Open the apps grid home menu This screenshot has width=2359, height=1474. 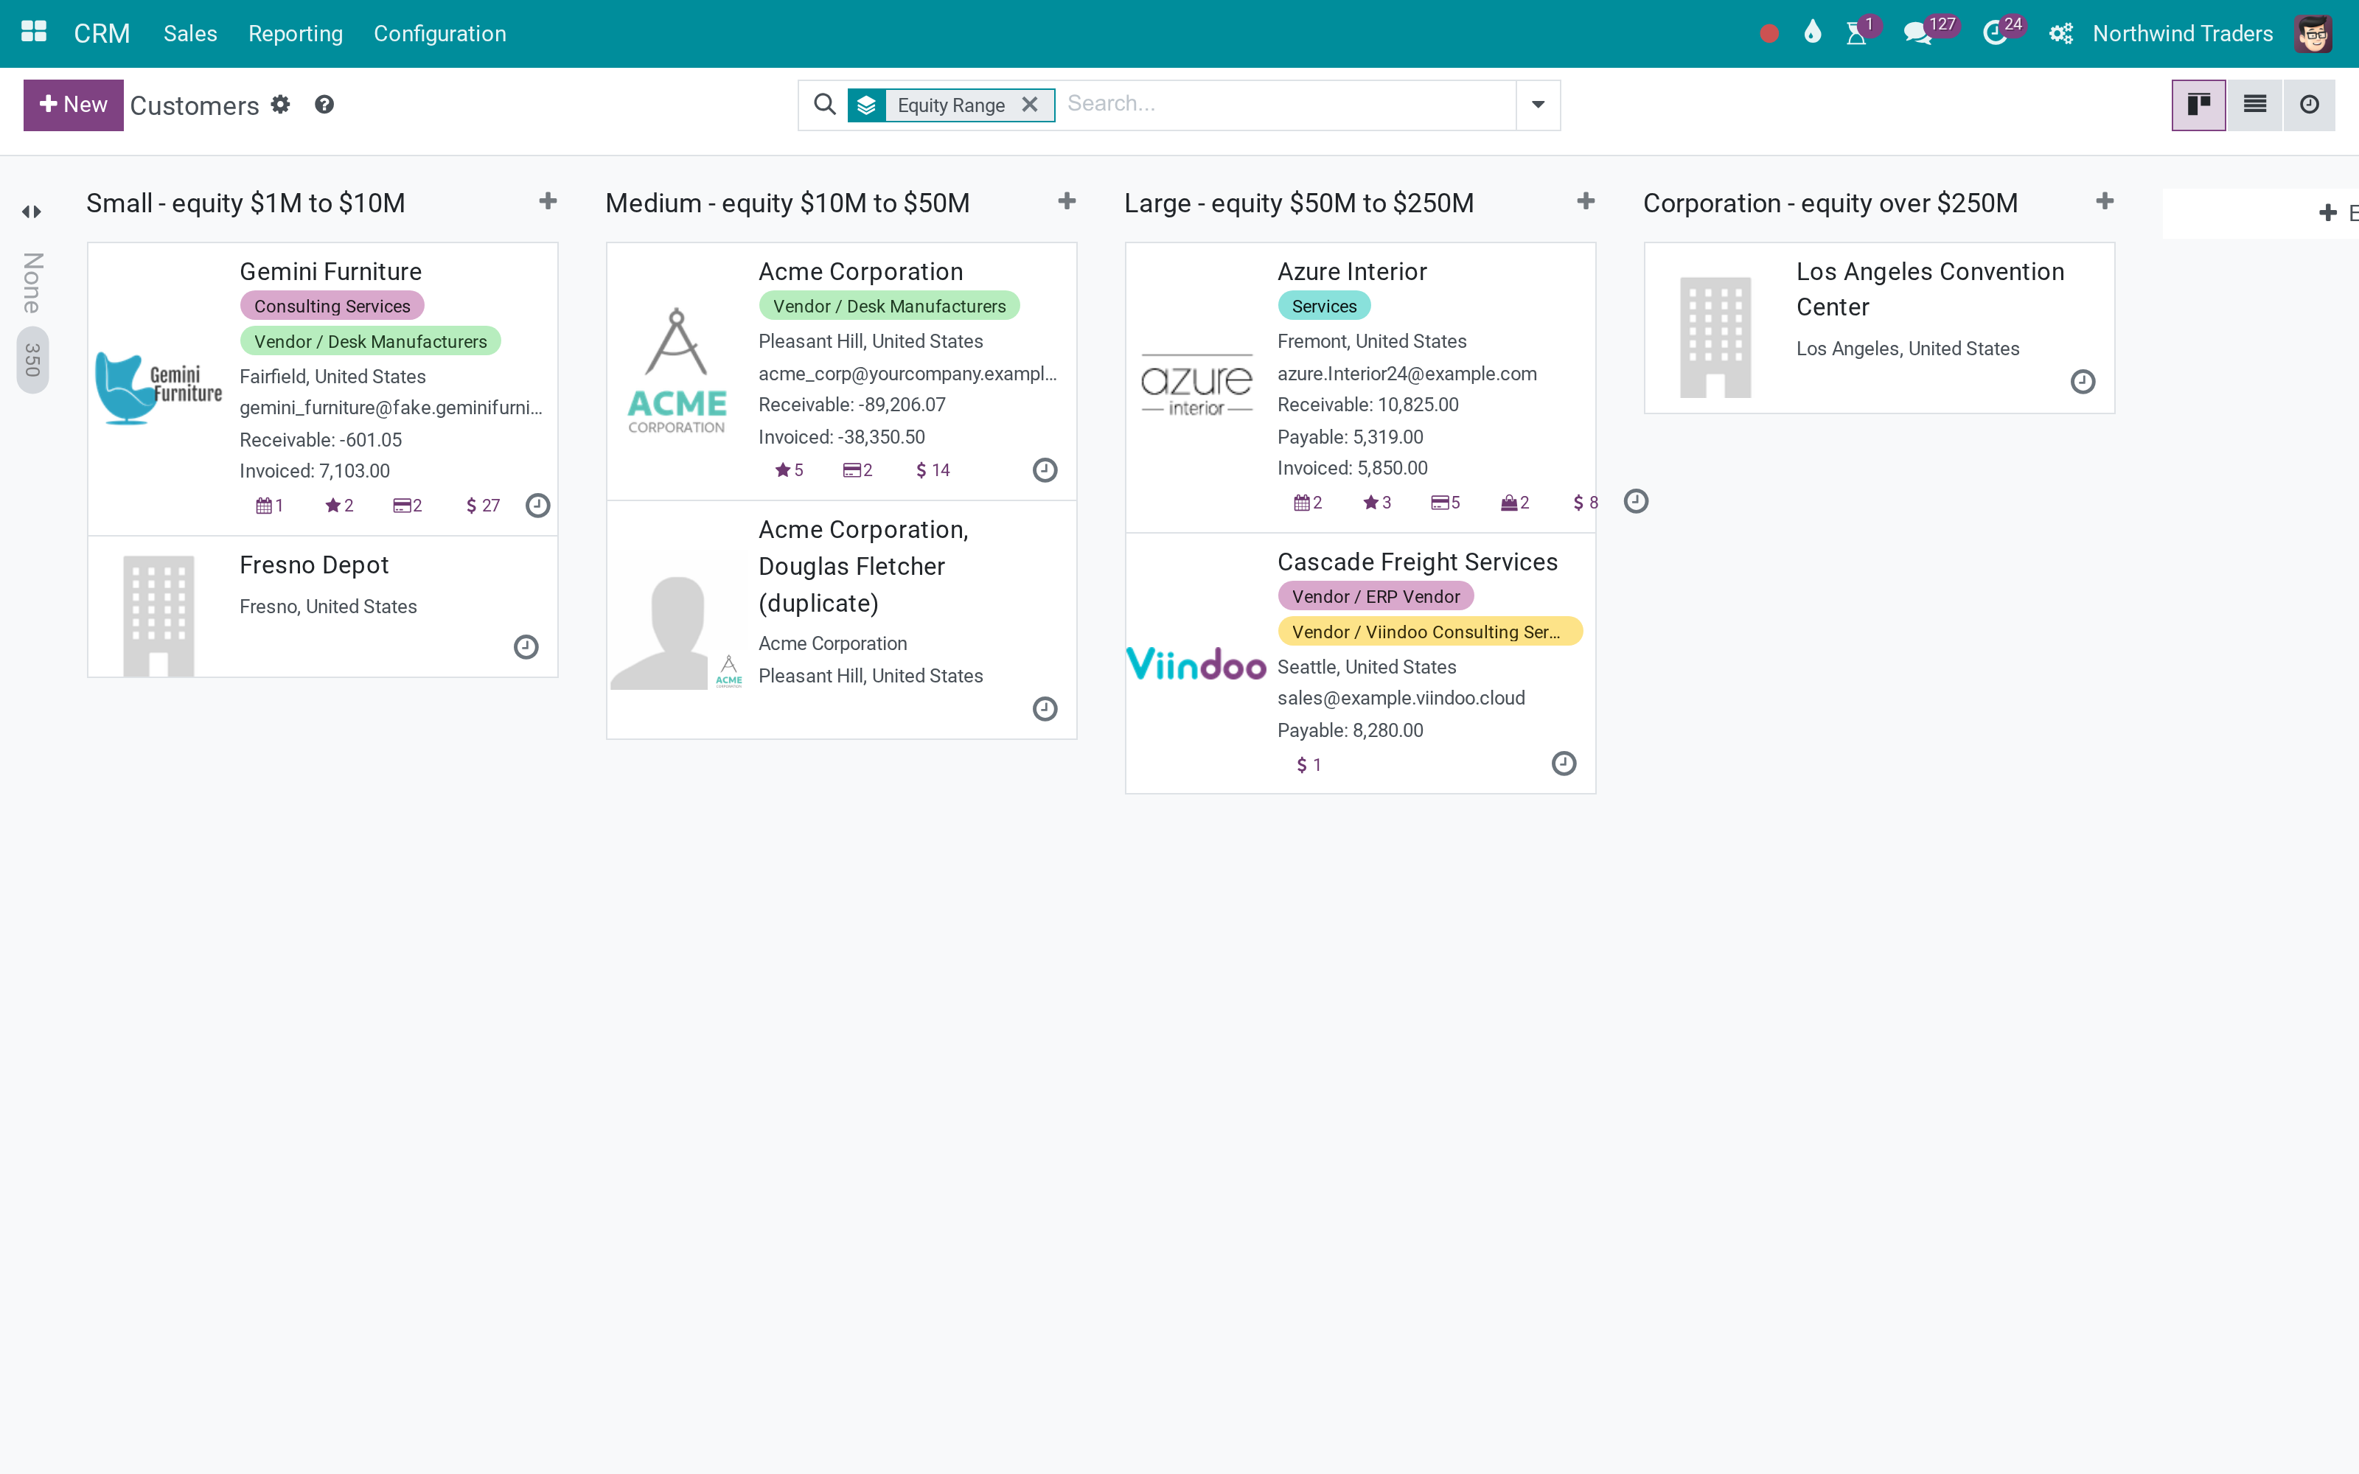(x=34, y=33)
